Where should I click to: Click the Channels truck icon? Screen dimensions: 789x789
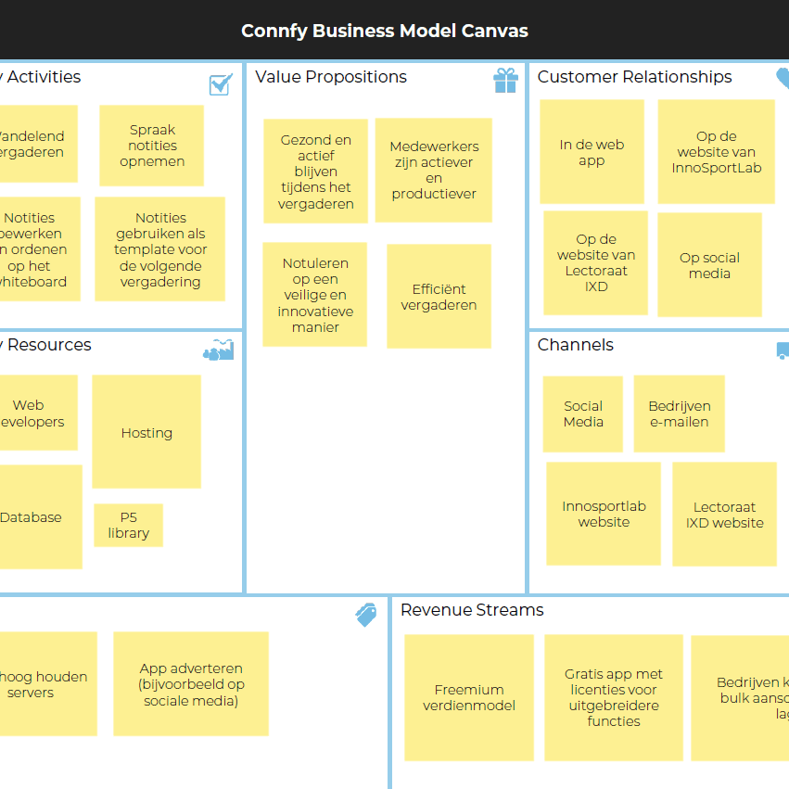[783, 350]
